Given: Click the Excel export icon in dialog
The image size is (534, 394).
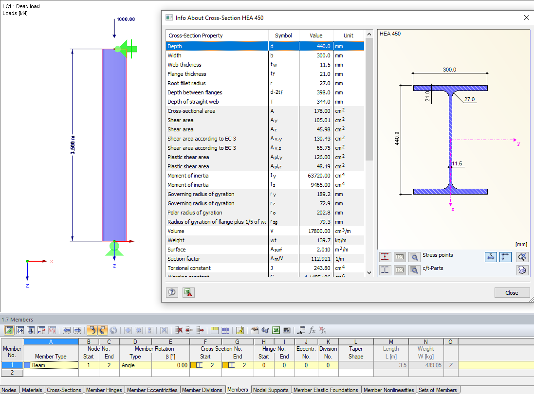Looking at the screenshot, I should [x=188, y=292].
